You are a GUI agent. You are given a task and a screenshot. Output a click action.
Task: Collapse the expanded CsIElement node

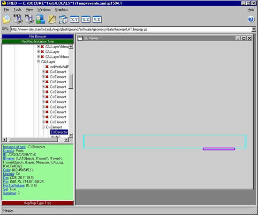[x=43, y=127]
